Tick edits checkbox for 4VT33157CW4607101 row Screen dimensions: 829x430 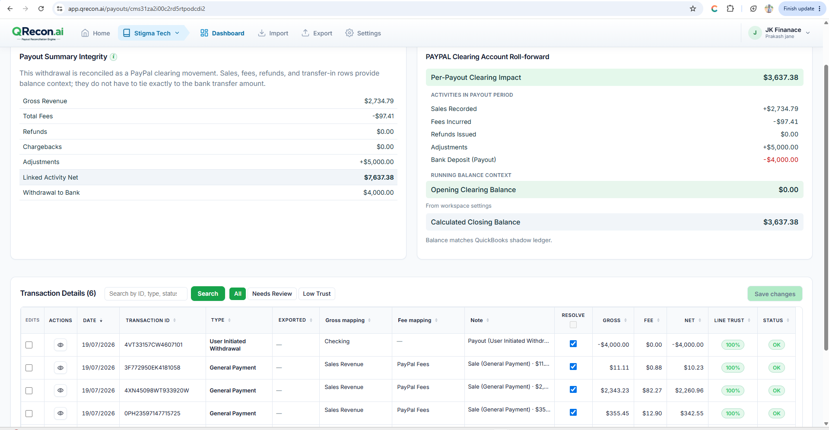click(x=29, y=345)
